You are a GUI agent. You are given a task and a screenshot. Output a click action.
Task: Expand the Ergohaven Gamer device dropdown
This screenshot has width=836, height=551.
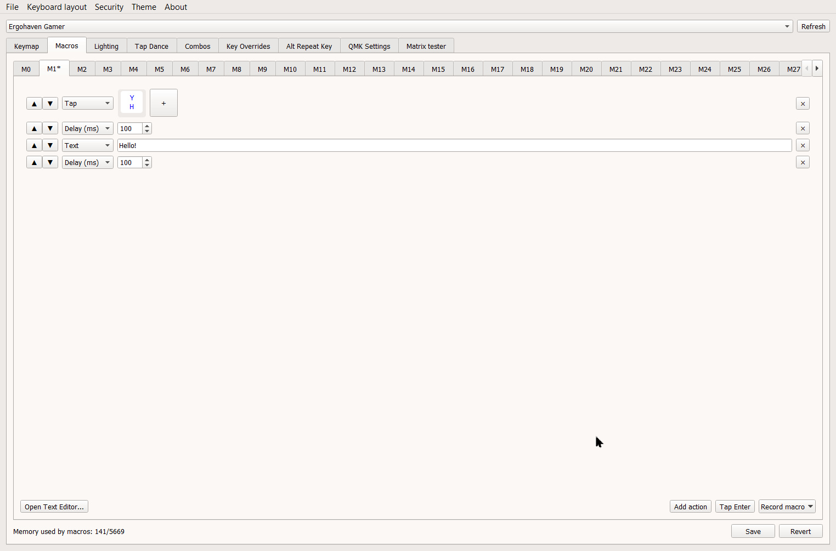click(x=787, y=26)
